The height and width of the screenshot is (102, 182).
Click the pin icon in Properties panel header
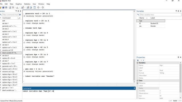click(178, 57)
